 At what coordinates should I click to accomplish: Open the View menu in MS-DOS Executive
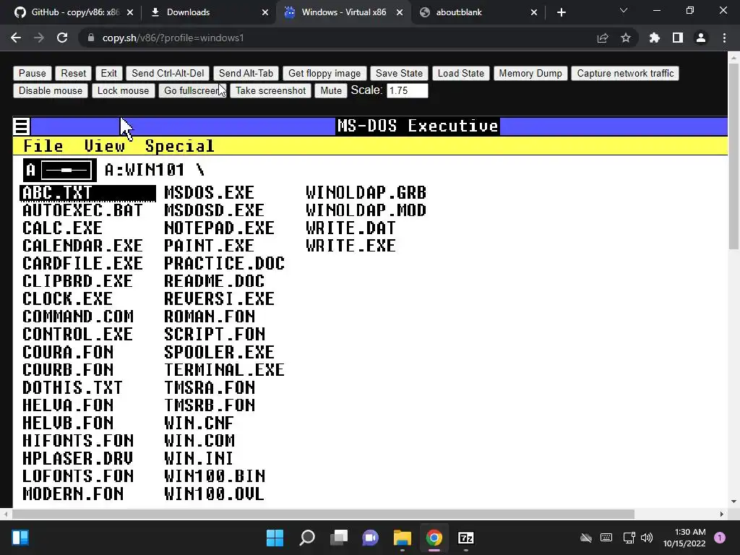104,146
